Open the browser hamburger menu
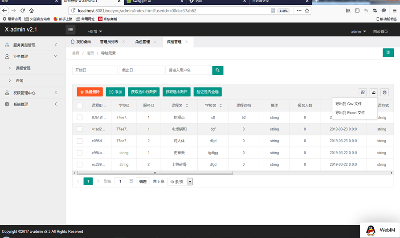Screen dimensions: 400x238 [x=395, y=11]
